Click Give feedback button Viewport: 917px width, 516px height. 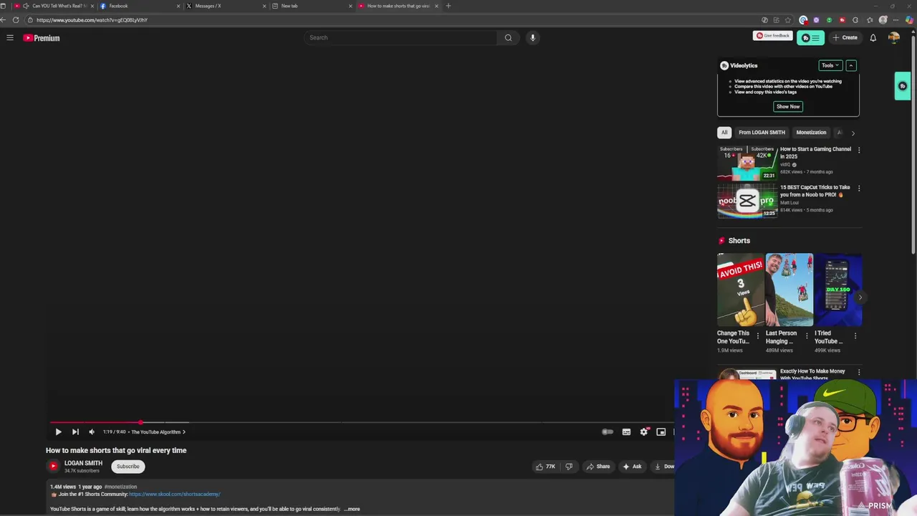click(772, 35)
